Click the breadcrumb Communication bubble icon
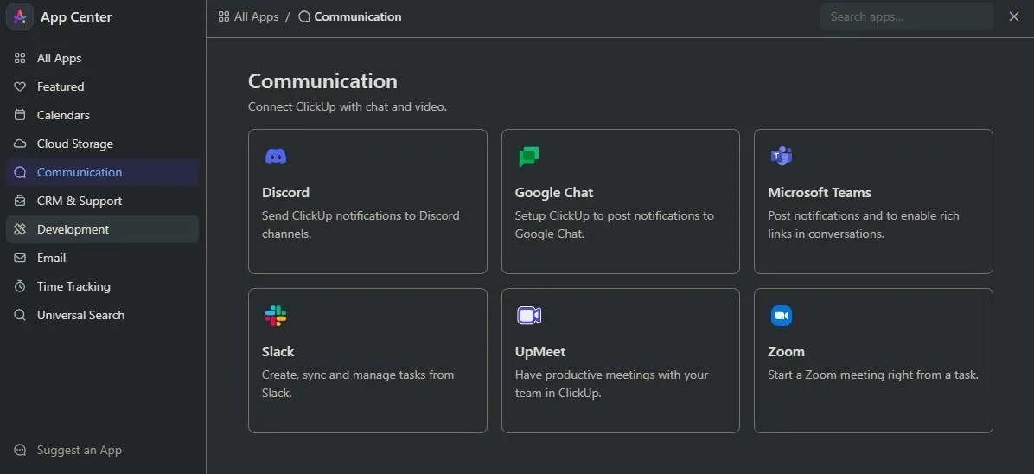 click(x=304, y=16)
